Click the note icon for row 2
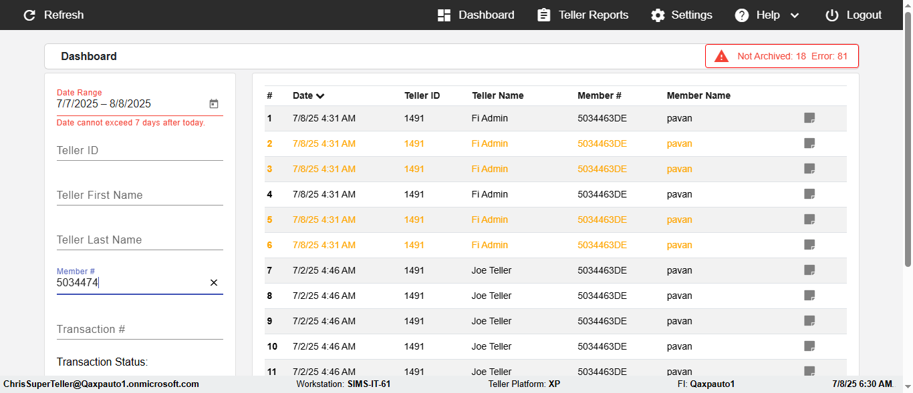This screenshot has height=393, width=913. tap(809, 143)
